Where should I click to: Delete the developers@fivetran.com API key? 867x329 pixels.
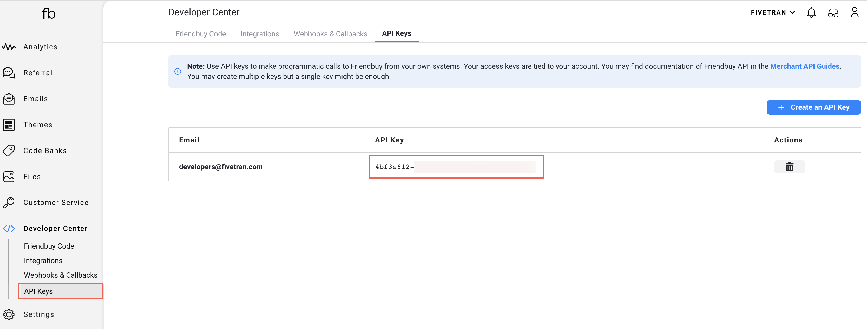tap(789, 167)
